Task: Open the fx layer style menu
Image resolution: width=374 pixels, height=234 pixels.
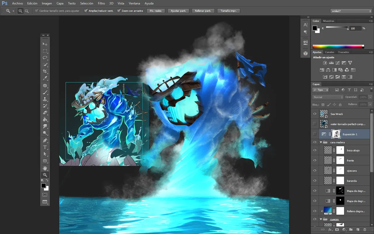Action: click(330, 230)
